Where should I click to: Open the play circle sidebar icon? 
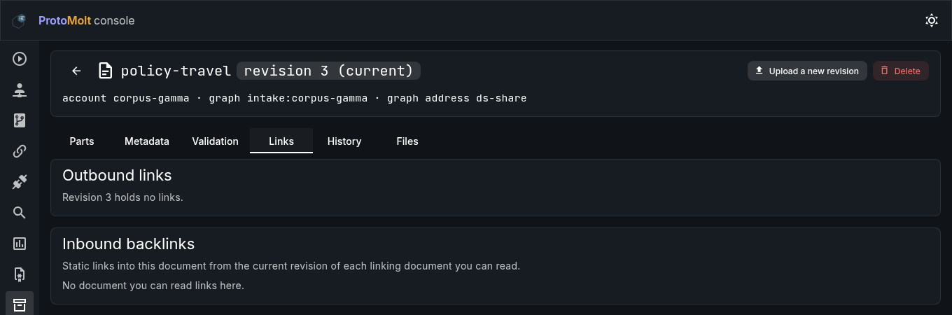coord(20,59)
